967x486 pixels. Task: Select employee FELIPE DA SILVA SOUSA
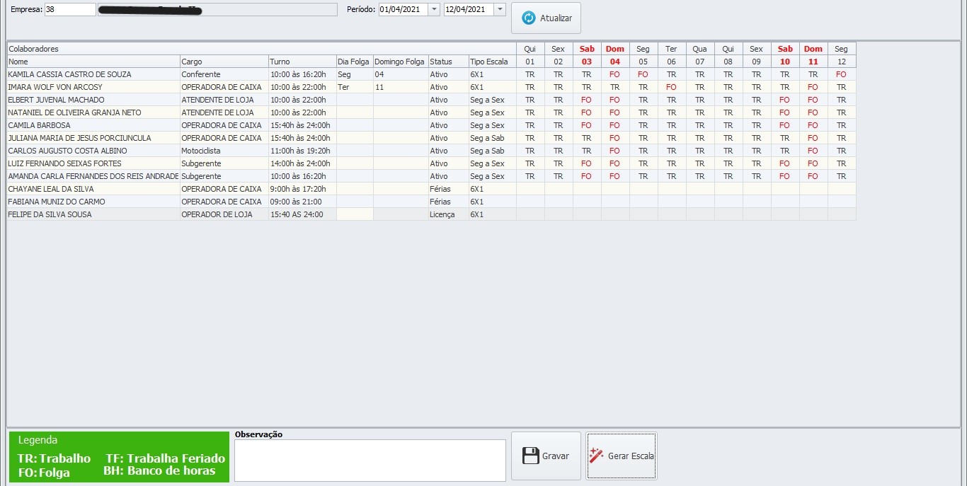[x=92, y=214]
